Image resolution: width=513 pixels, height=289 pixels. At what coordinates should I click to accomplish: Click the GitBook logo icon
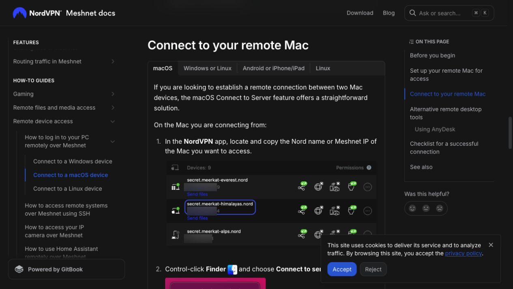[x=19, y=269]
